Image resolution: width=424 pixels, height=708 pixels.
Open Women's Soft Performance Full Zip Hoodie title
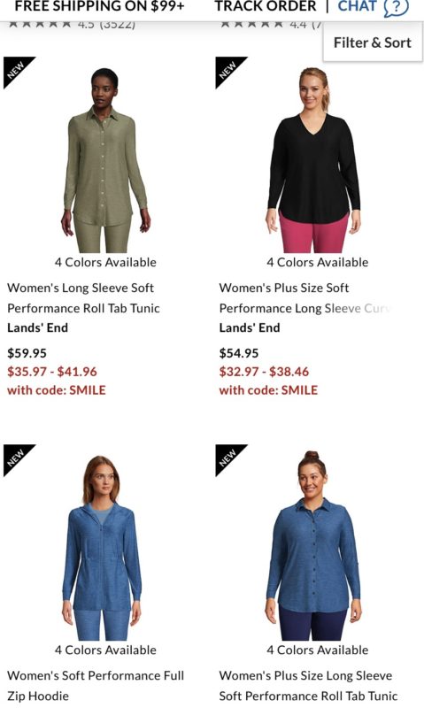96,685
